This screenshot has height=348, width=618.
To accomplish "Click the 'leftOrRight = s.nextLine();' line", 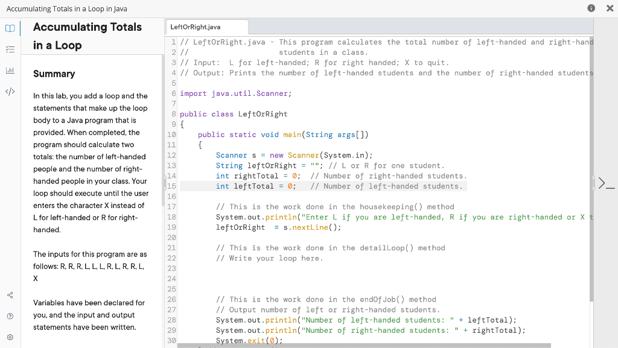I will pyautogui.click(x=278, y=227).
